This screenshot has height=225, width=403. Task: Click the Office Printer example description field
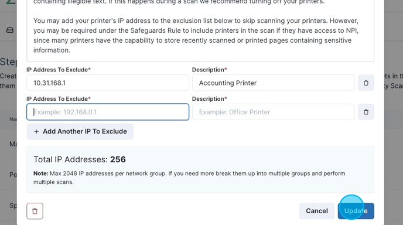pos(274,112)
